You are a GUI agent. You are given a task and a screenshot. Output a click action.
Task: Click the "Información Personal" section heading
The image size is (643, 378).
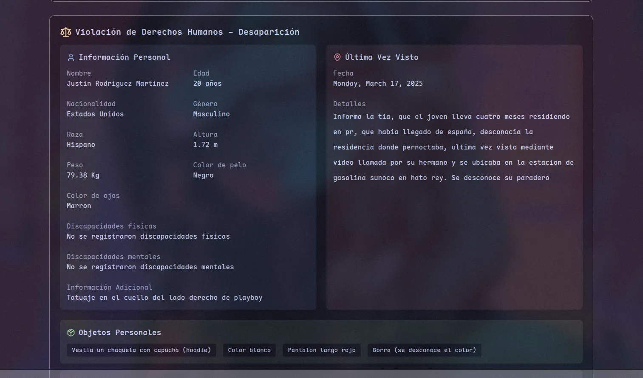point(124,57)
